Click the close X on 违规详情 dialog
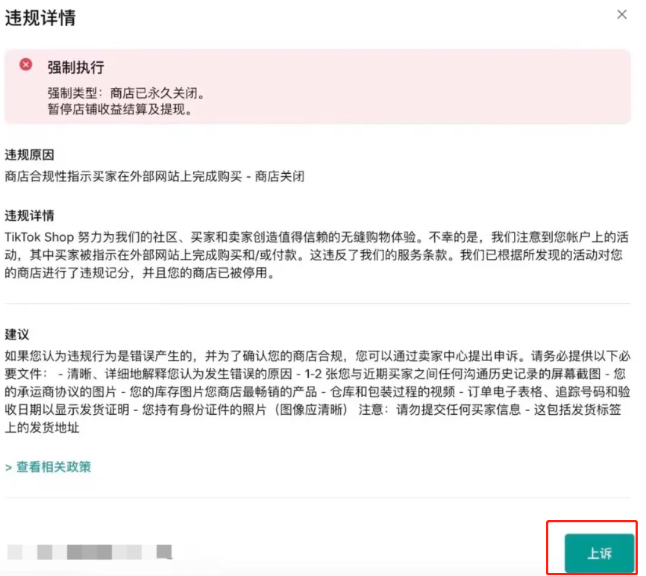 [621, 14]
